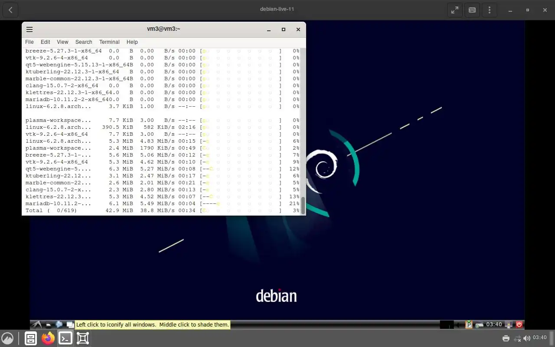555x347 pixels.
Task: Toggle fullscreen mode for the remote viewer
Action: (454, 10)
